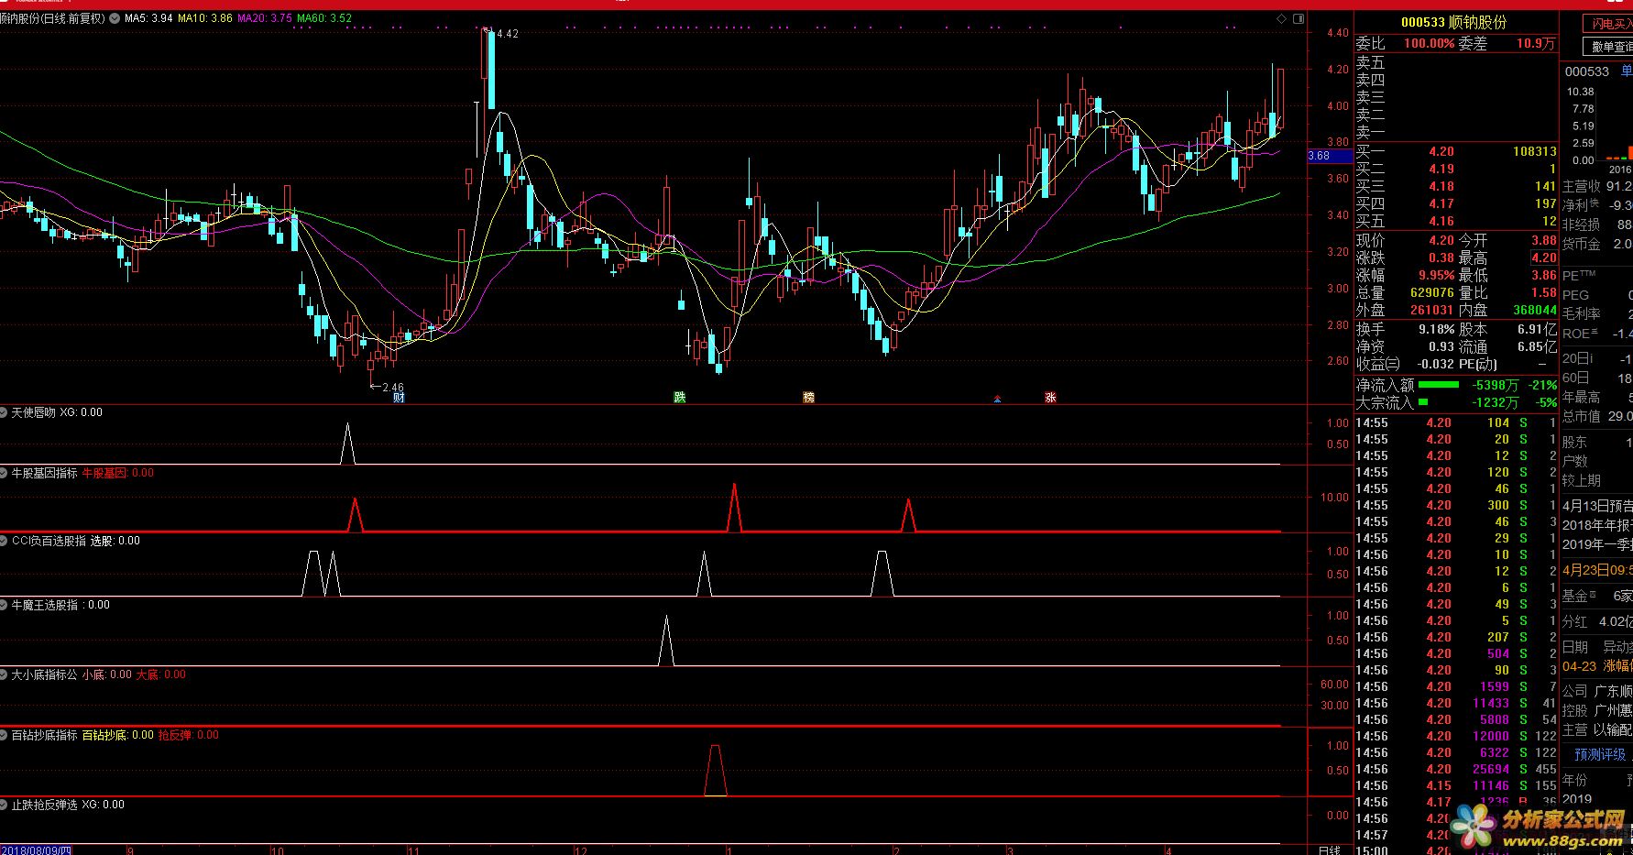Click the 委比 100.00% value
The width and height of the screenshot is (1633, 855).
1429,43
